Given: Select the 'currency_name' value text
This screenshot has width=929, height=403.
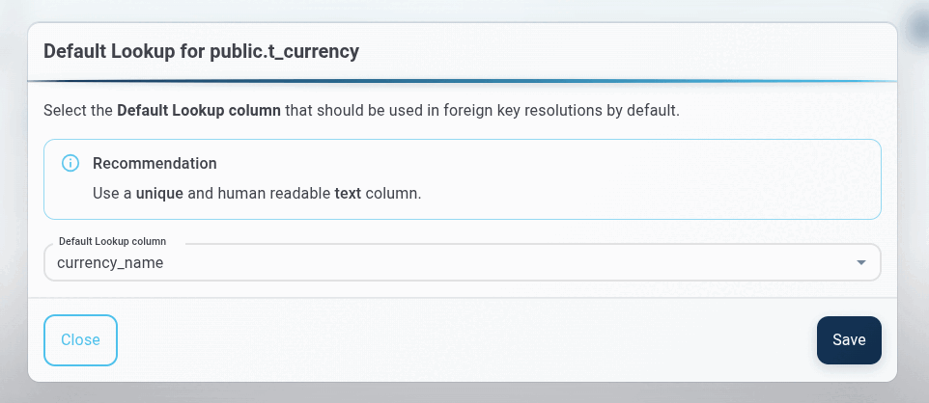Looking at the screenshot, I should click(110, 263).
